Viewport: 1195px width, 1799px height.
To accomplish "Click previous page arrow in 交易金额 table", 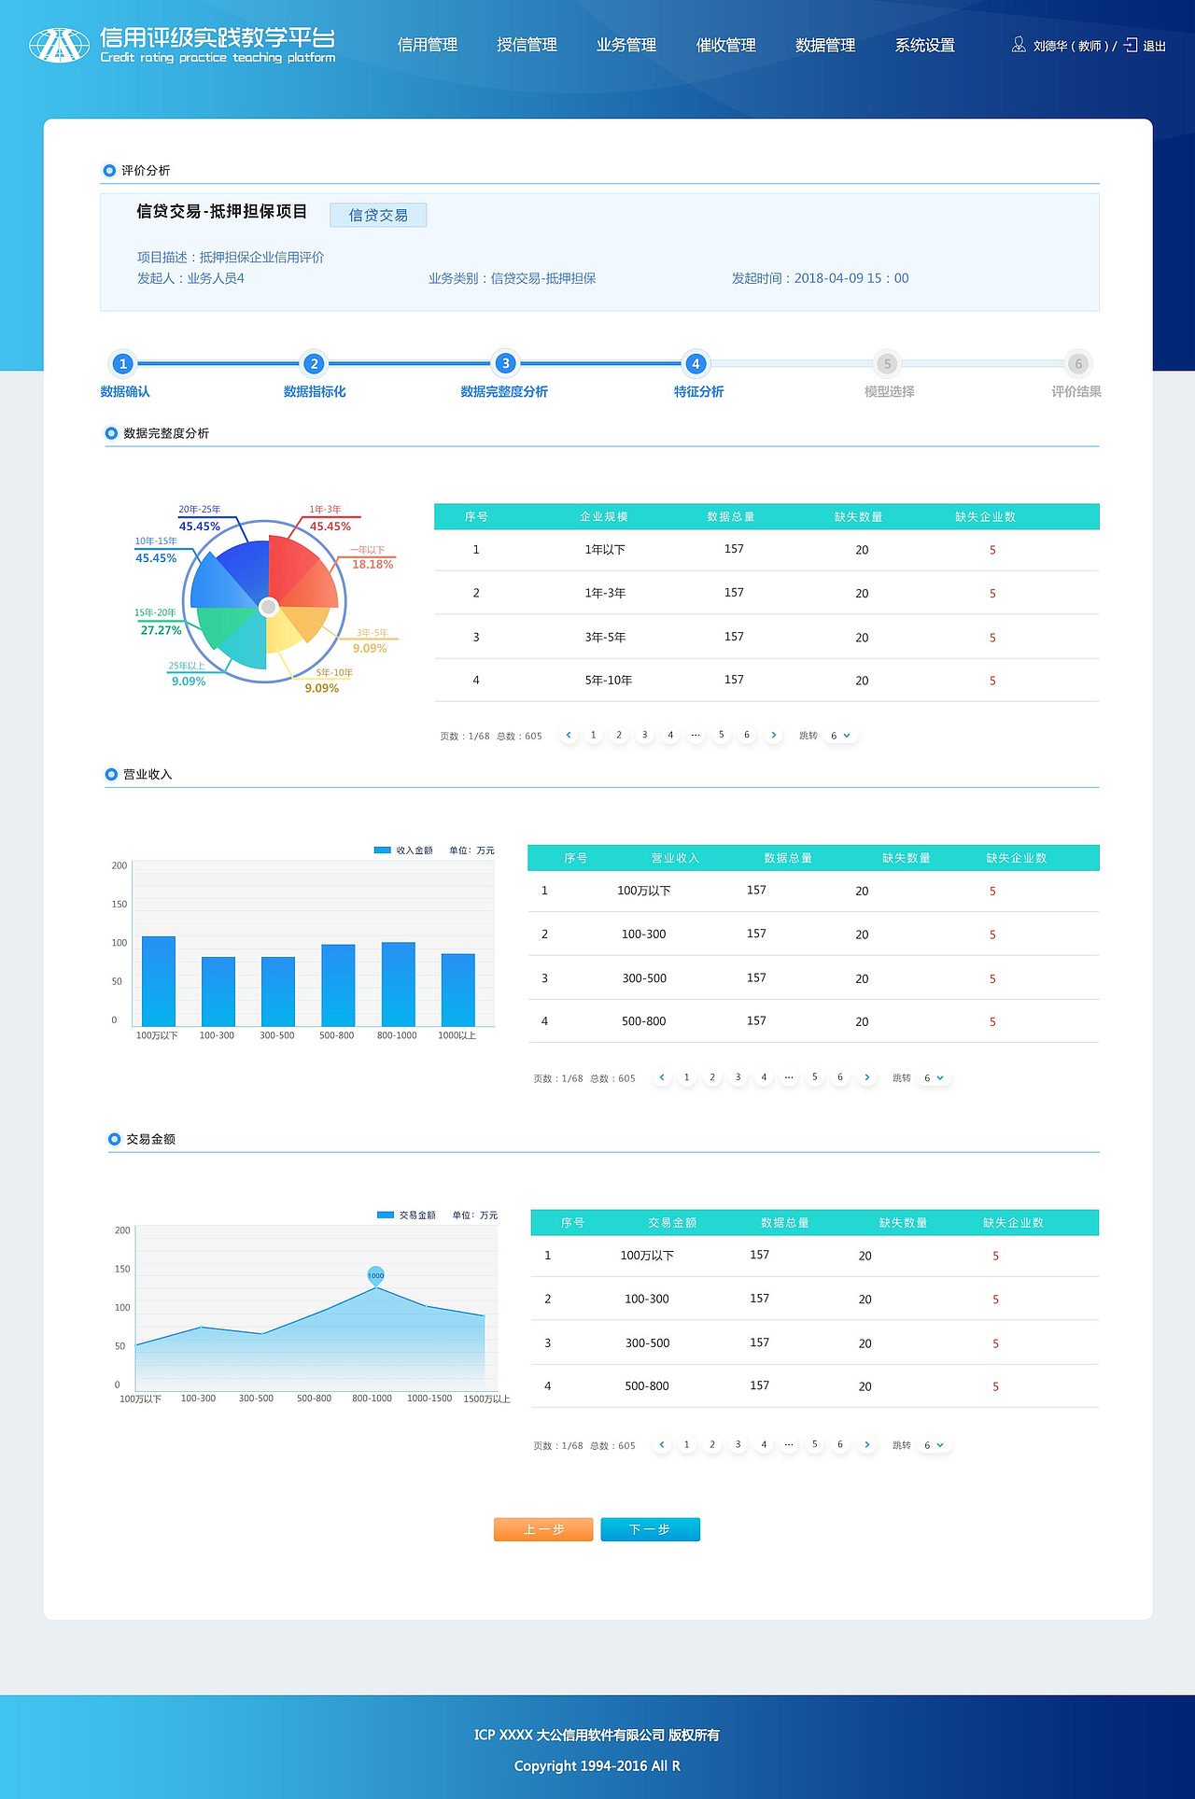I will coord(662,1444).
